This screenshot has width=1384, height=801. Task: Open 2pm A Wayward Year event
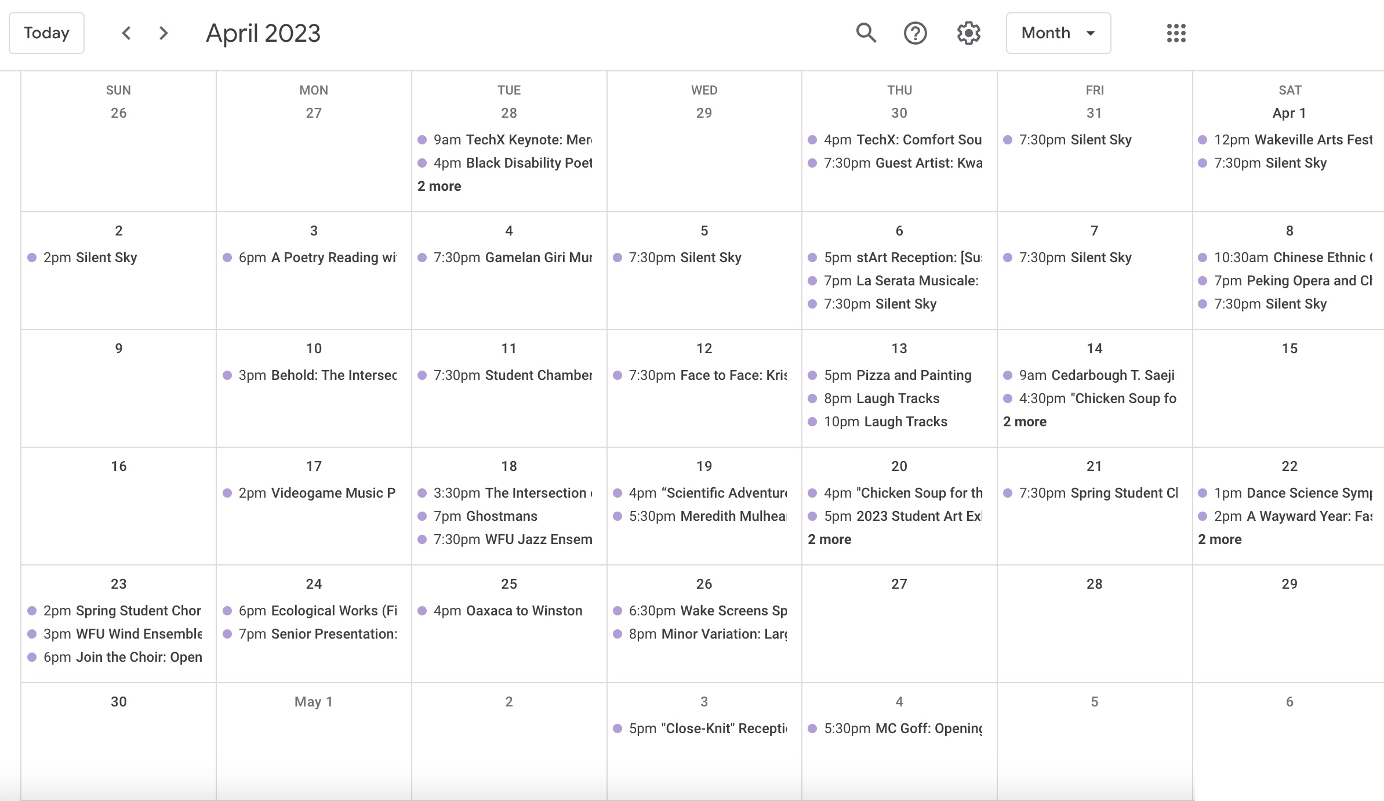(x=1285, y=516)
